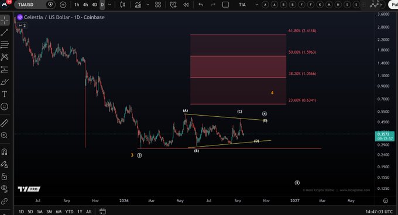Activate the zoom in tool
This screenshot has height=215, width=398.
[5, 135]
